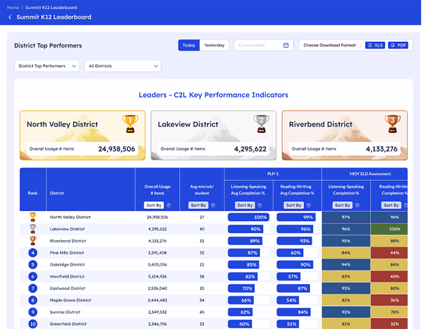Viewport: 422px width, 329px height.
Task: Click the Summit K12 Leaderboard breadcrumb
Action: tap(51, 7)
